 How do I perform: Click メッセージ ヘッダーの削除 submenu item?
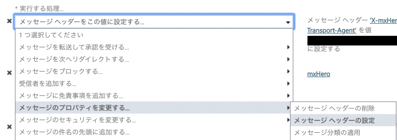click(x=343, y=108)
